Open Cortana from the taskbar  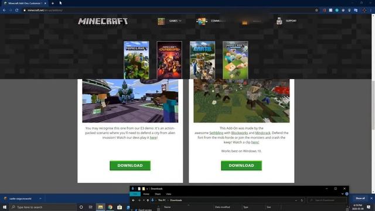coord(81,207)
